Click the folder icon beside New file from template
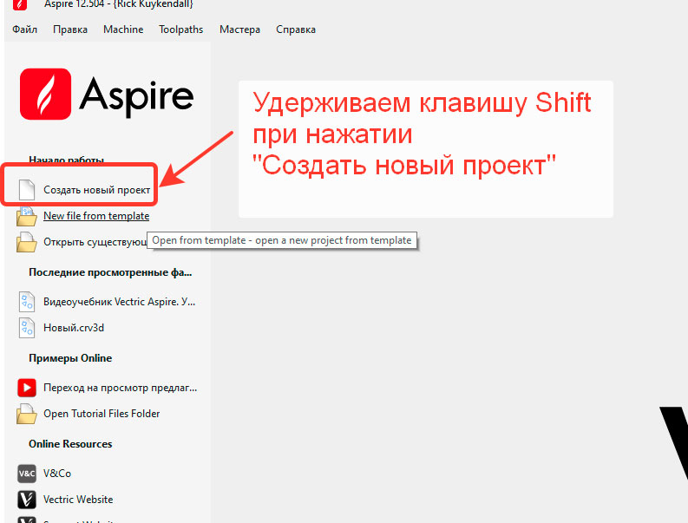The image size is (688, 523). (x=27, y=216)
